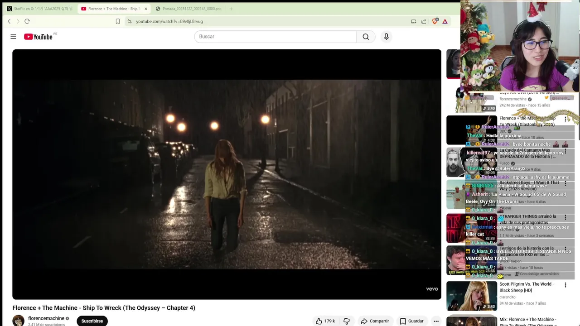Open Scott Pilgrim Black Sheep thumbnail
The image size is (580, 326).
click(x=472, y=296)
